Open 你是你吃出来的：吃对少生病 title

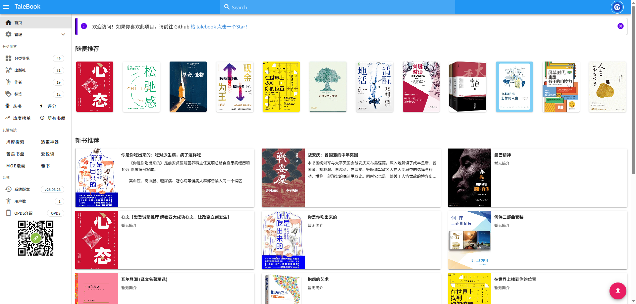[161, 155]
